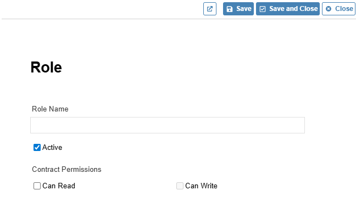The width and height of the screenshot is (356, 207).
Task: Choose Save and Close
Action: (x=288, y=9)
